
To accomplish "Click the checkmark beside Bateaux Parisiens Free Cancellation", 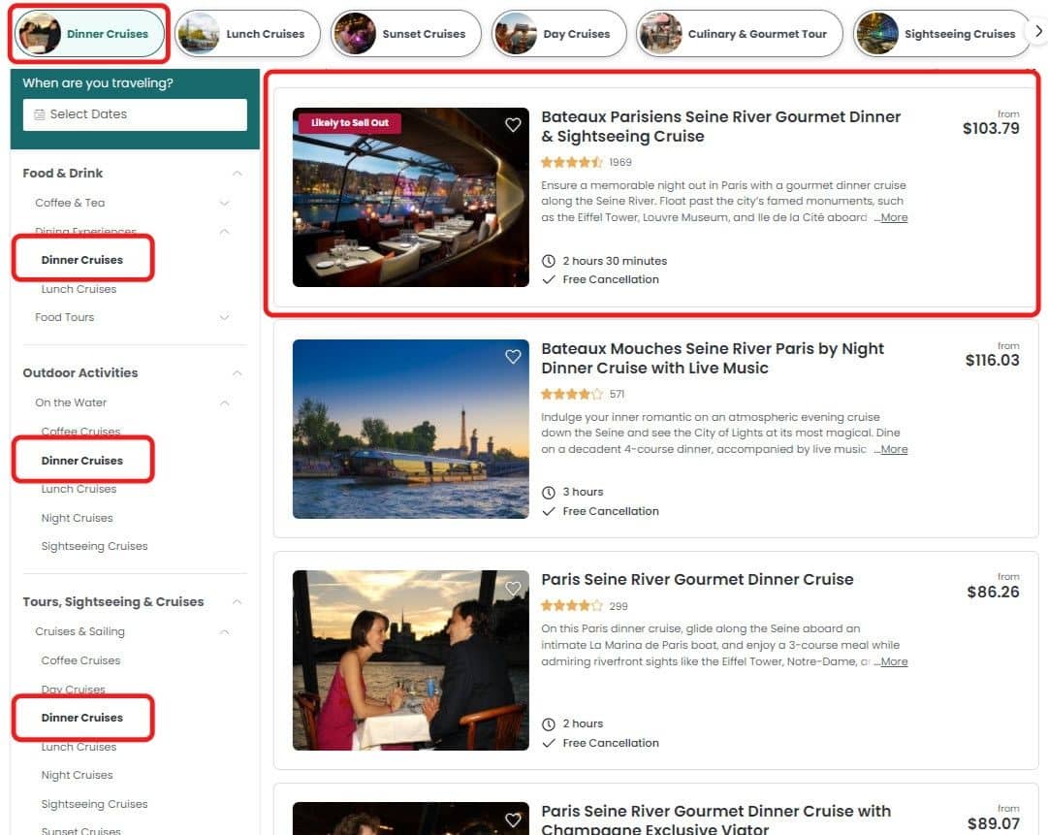I will (549, 279).
